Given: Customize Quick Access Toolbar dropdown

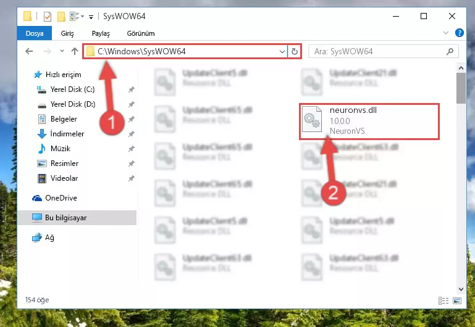Looking at the screenshot, I should [91, 17].
